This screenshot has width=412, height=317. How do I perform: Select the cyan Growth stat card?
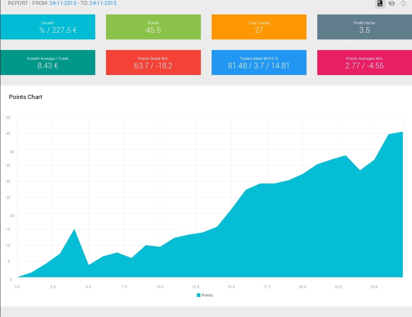(48, 27)
